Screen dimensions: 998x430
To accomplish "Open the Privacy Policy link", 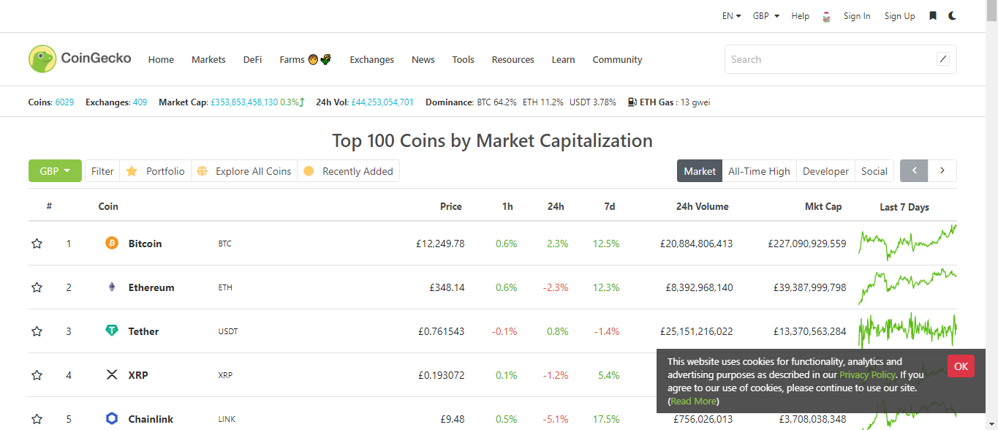I will (x=867, y=374).
